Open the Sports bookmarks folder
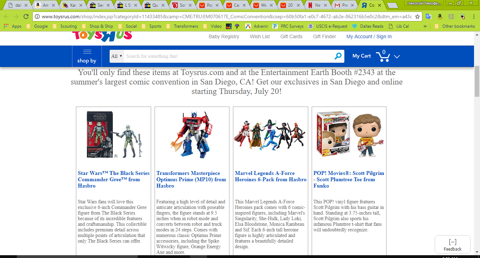480x258 pixels. 151,26
